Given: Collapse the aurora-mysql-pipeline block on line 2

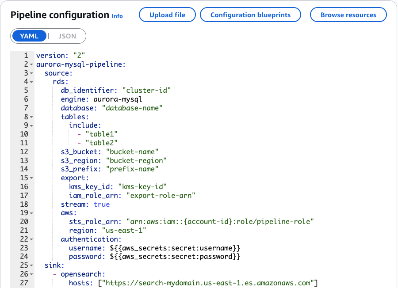Looking at the screenshot, I should pyautogui.click(x=31, y=64).
